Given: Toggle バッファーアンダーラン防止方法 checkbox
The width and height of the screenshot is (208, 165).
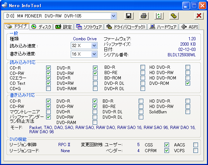Looking at the screenshot, I should click(x=48, y=117).
